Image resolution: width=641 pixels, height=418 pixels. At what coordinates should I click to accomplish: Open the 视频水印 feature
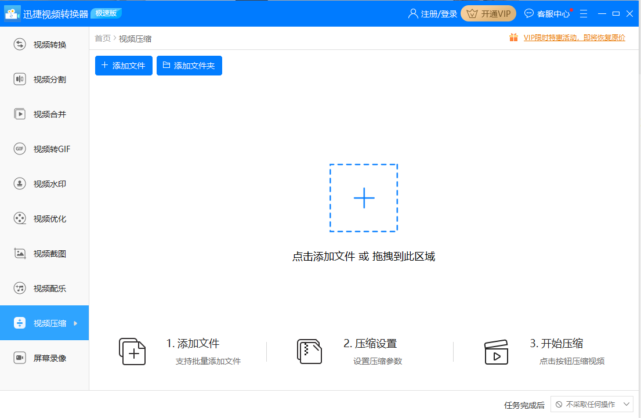(x=44, y=183)
